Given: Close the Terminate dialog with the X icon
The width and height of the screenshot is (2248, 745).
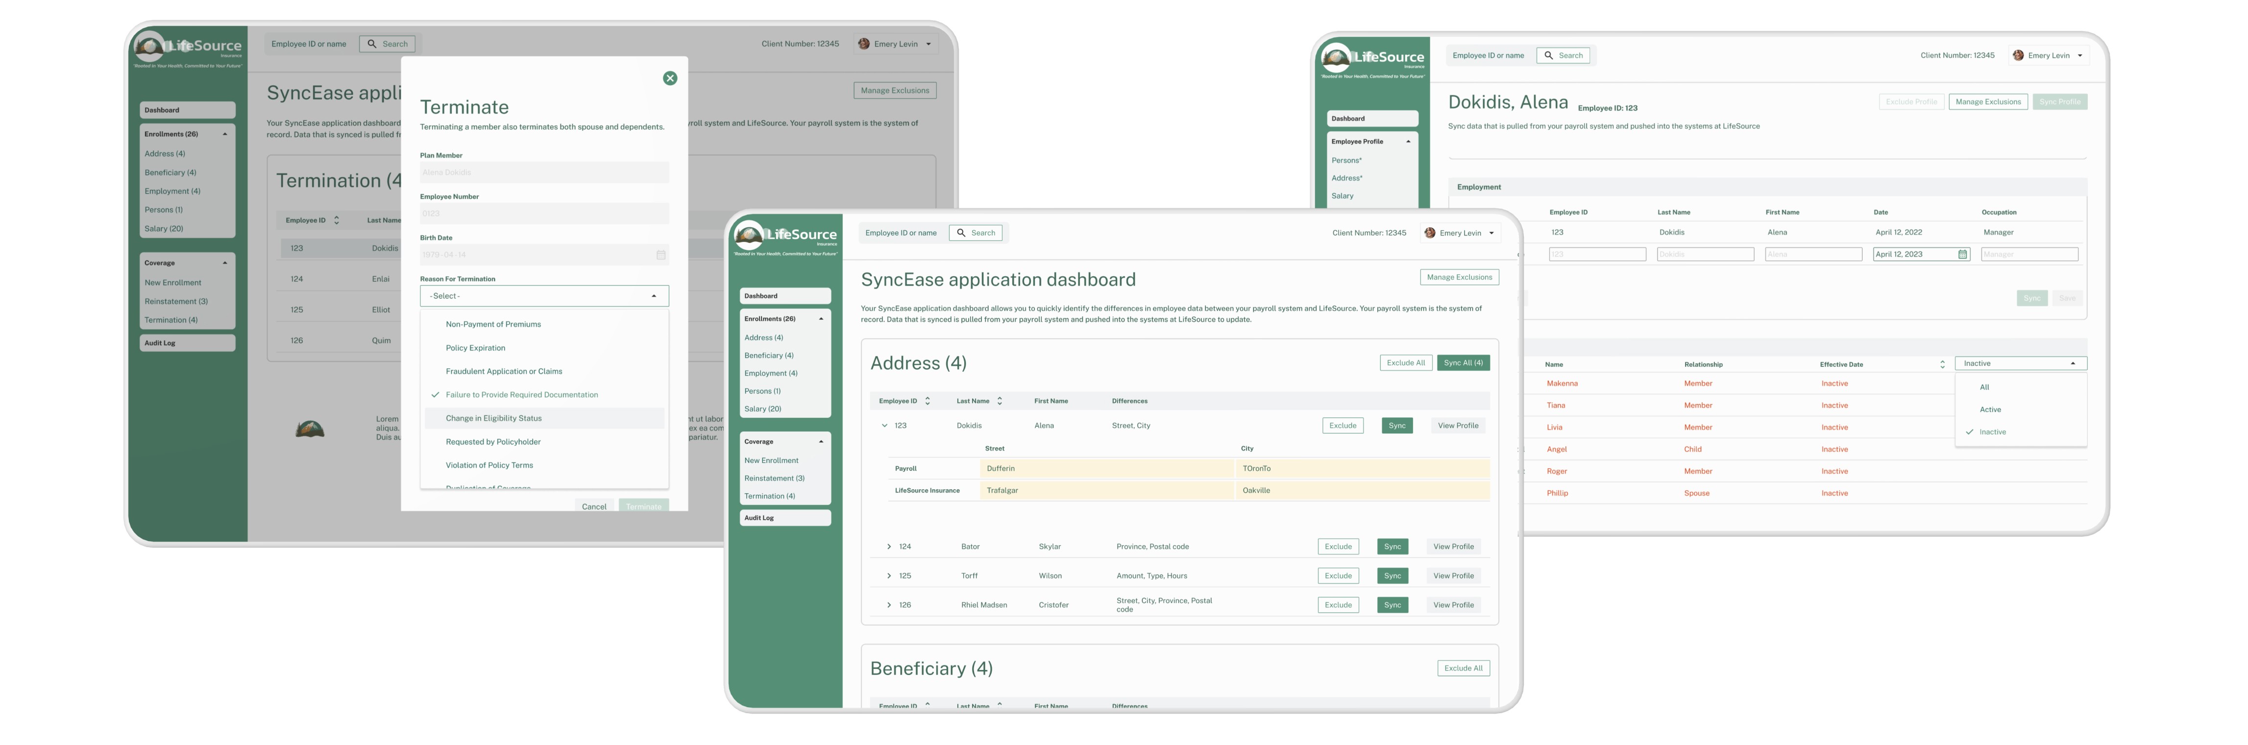Looking at the screenshot, I should [669, 78].
